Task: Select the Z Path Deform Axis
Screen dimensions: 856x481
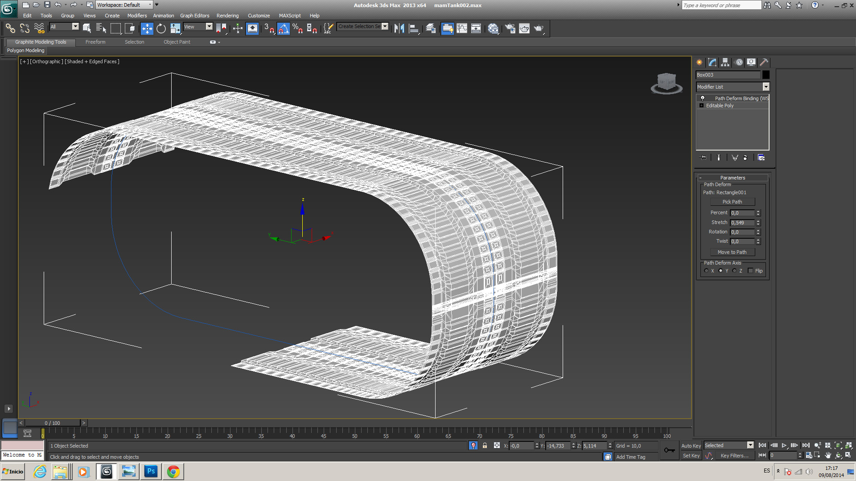Action: coord(734,271)
